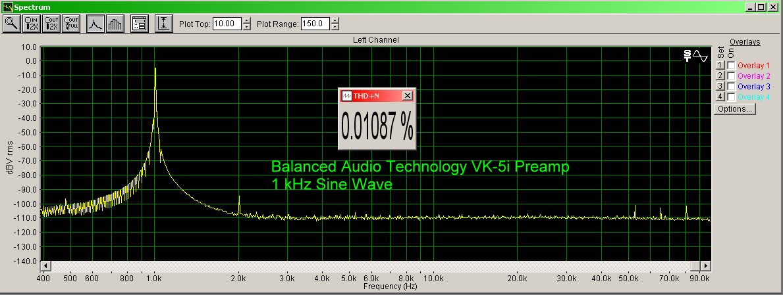Click the THD+N window icon
The height and width of the screenshot is (295, 783).
point(346,96)
